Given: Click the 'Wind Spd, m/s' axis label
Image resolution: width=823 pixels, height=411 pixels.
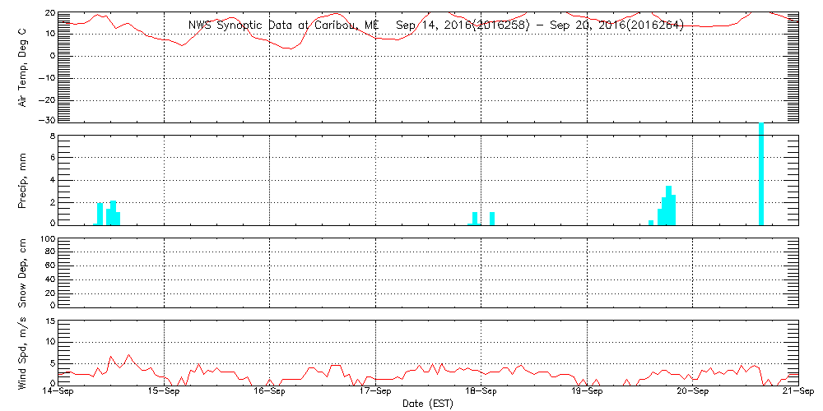Looking at the screenshot, I should tap(24, 352).
